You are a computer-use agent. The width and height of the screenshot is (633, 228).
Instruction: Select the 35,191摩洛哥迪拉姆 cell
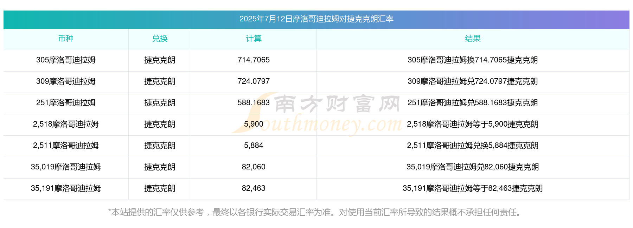pos(66,188)
